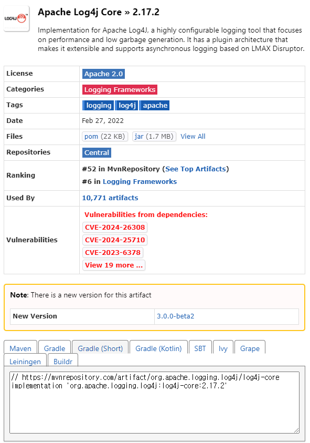Open the Logging Frameworks category badge
Viewport: 310px width, 443px height.
click(120, 89)
